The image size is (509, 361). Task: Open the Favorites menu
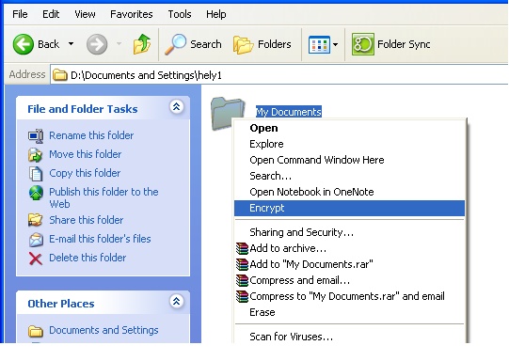131,14
